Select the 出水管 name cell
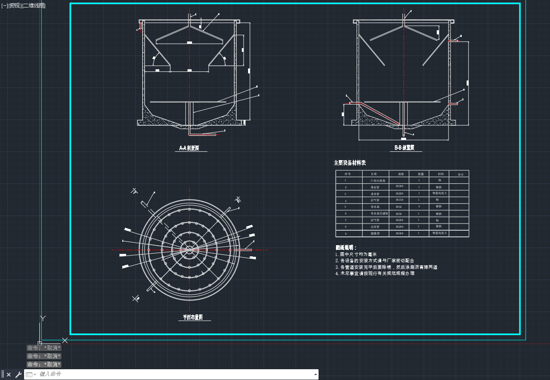This screenshot has height=380, width=550. (375, 227)
